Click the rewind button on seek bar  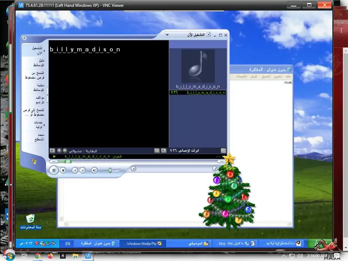click(54, 161)
